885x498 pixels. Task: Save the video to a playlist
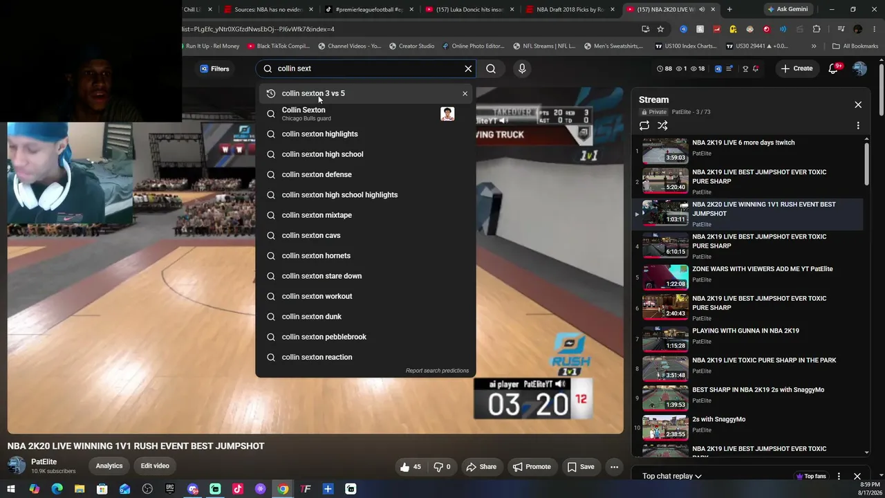[581, 467]
